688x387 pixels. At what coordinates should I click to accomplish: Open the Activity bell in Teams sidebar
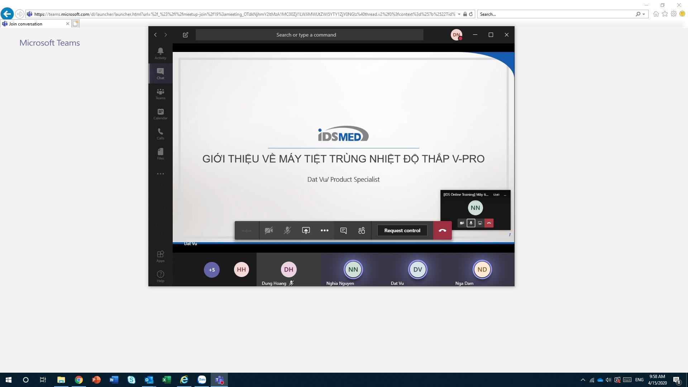coord(160,53)
